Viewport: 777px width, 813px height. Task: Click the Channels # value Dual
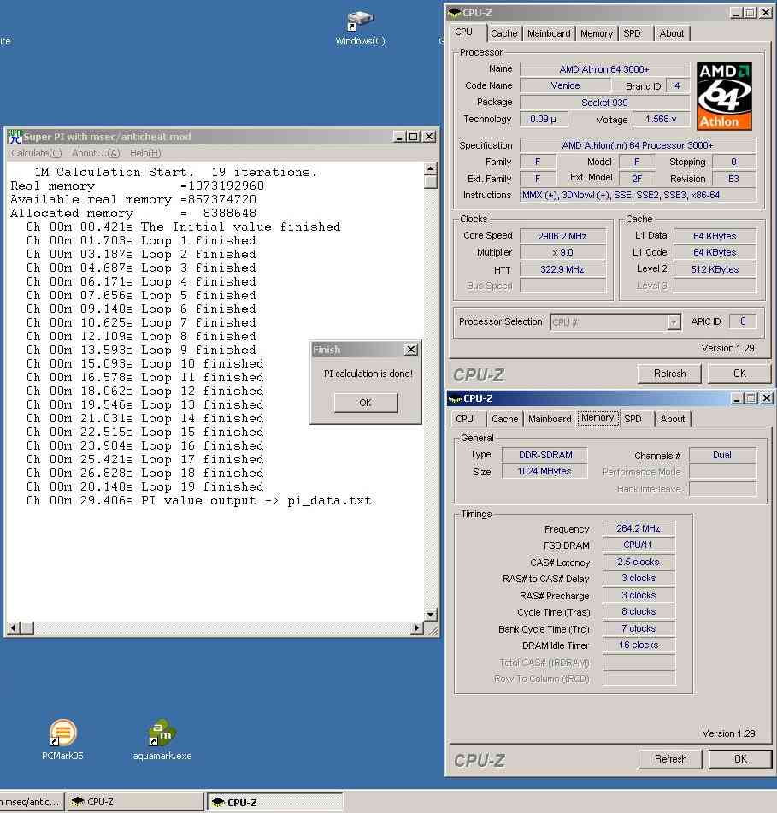(721, 455)
